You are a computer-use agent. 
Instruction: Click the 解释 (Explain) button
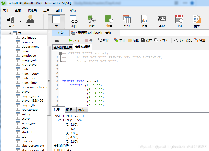[x=103, y=40]
